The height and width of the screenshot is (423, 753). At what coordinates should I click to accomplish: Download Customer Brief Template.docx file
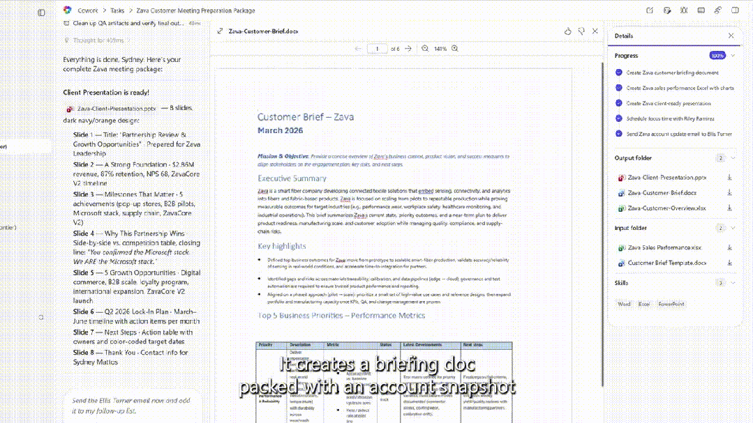pos(729,263)
